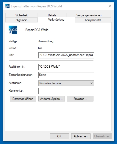The image size is (117, 144).
Task: Open the Anderes Symbol... dialog
Action: point(52,99)
